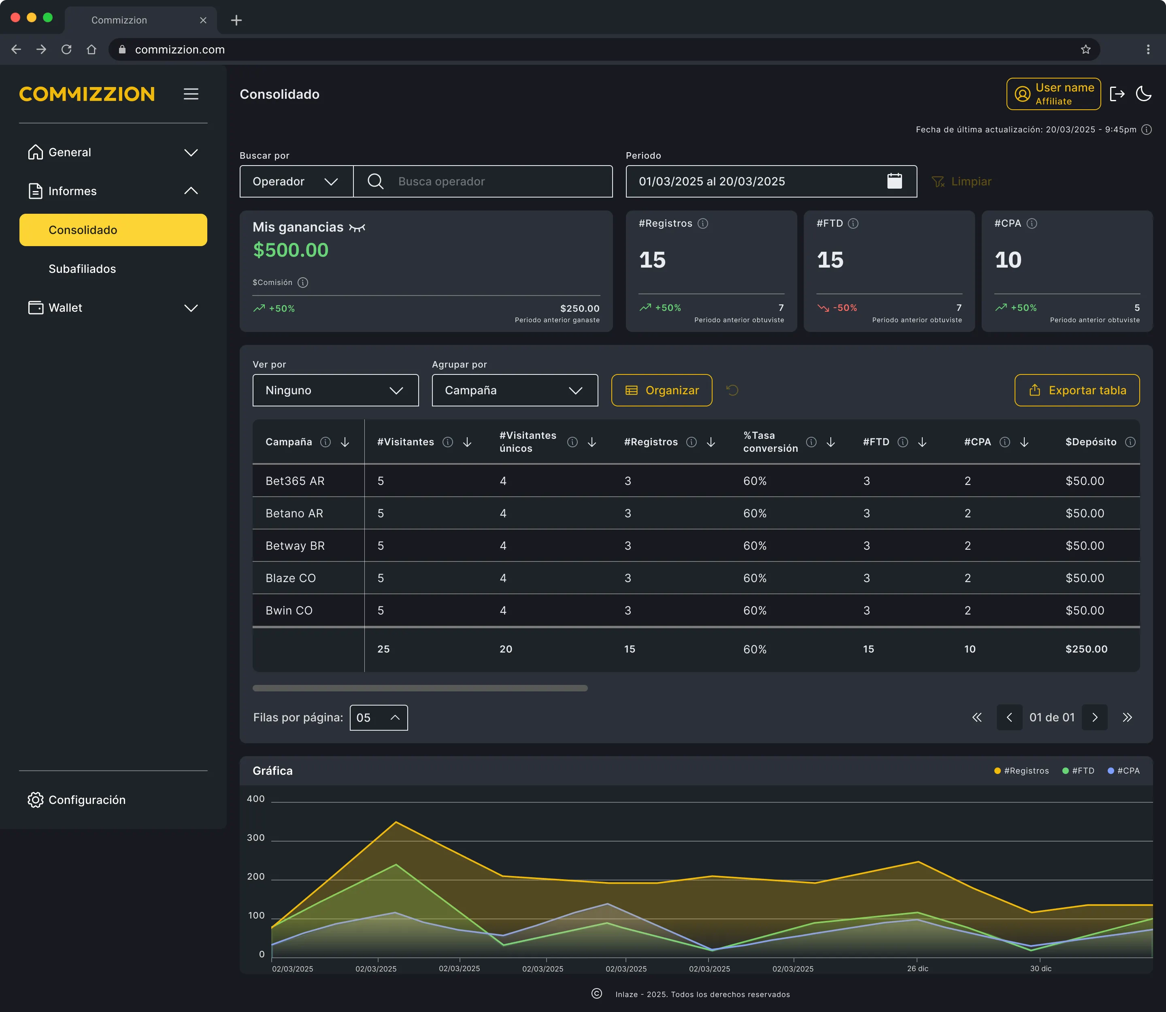Expand the Wallet sidebar section
Image resolution: width=1166 pixels, height=1012 pixels.
pyautogui.click(x=113, y=308)
